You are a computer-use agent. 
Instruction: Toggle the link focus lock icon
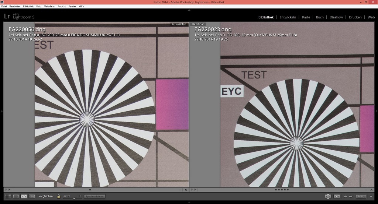[59, 196]
